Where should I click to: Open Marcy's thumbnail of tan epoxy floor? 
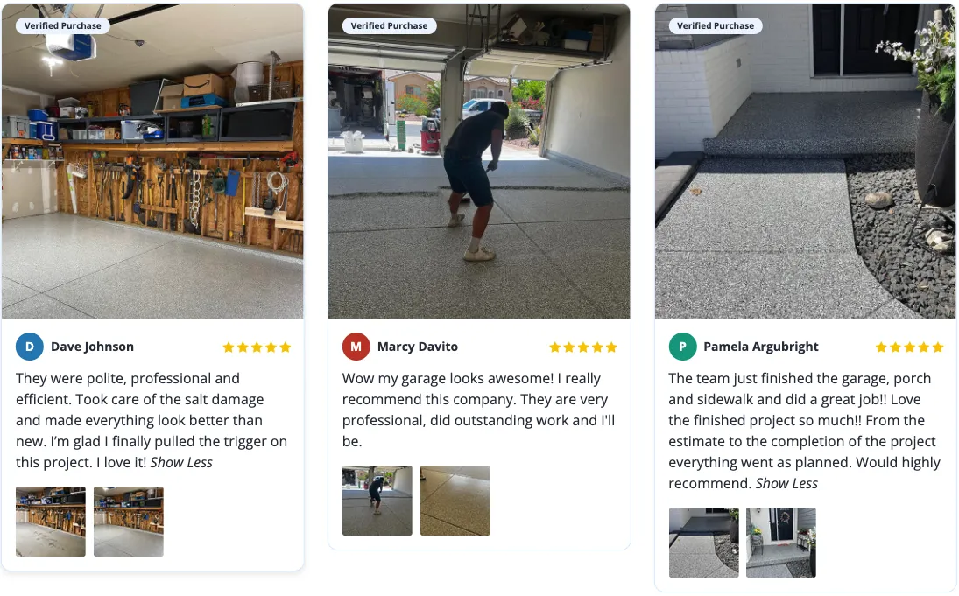tap(455, 501)
